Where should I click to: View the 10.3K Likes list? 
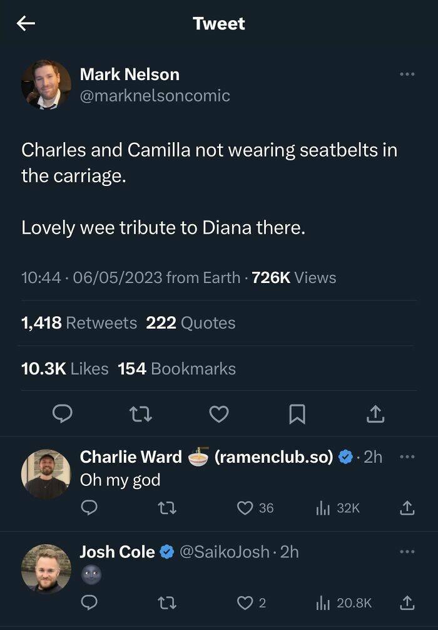pos(66,368)
